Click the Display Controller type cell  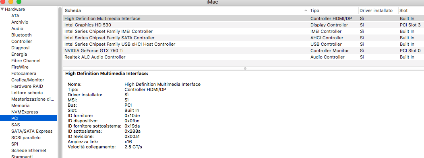click(x=329, y=25)
